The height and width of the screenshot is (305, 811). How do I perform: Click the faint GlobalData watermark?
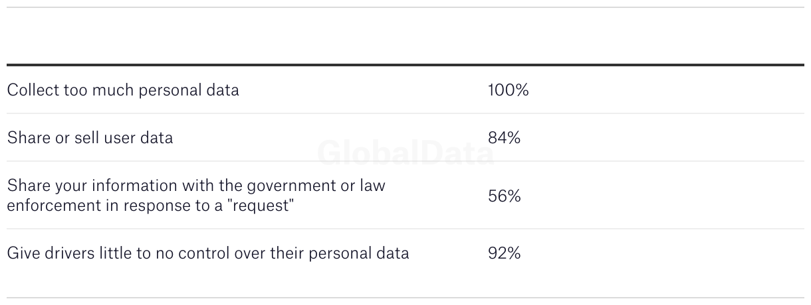click(x=405, y=153)
